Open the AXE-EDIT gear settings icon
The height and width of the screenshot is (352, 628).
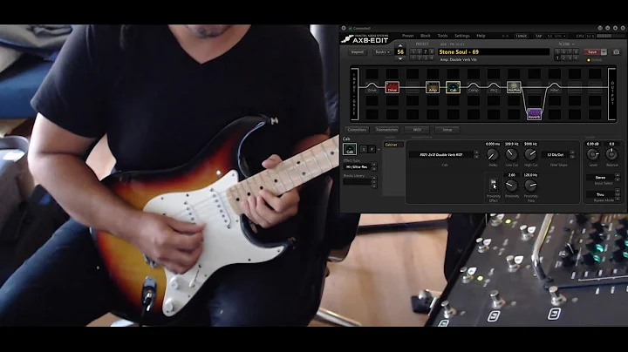pyautogui.click(x=344, y=28)
